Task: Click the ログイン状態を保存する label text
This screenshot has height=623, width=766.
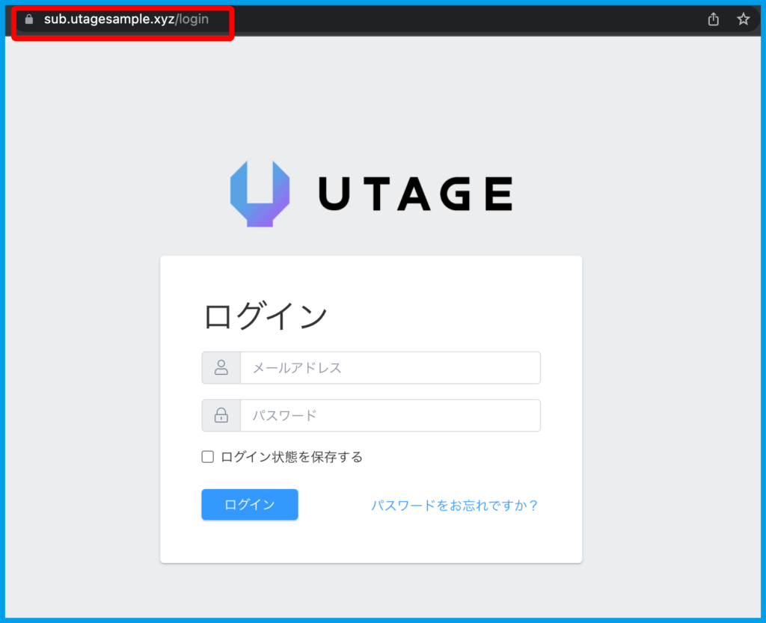Action: 292,457
